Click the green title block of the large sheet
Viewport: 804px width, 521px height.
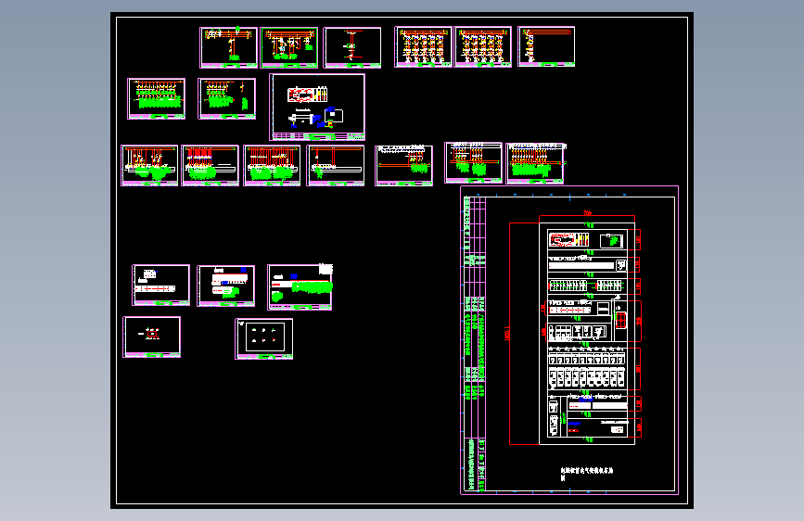click(474, 344)
